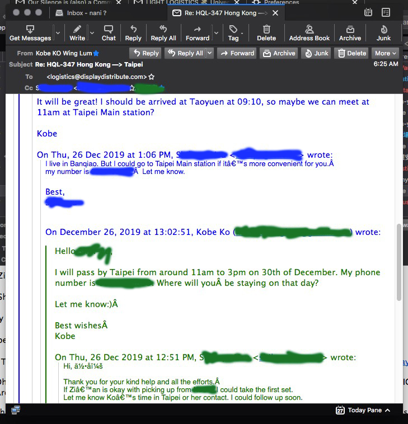
Task: Click the Reply button in message header
Action: [145, 53]
